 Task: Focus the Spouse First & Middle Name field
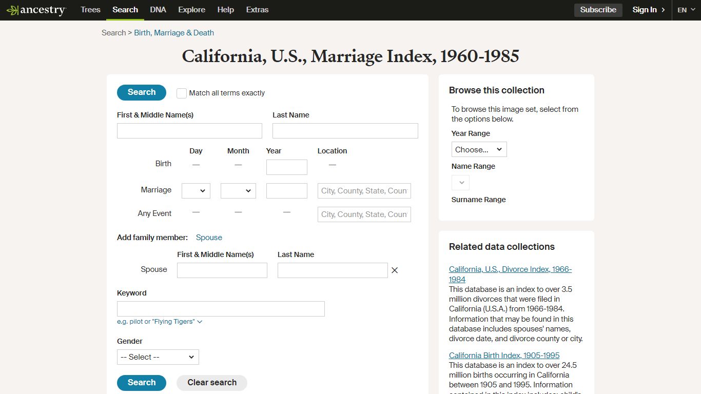pyautogui.click(x=222, y=270)
